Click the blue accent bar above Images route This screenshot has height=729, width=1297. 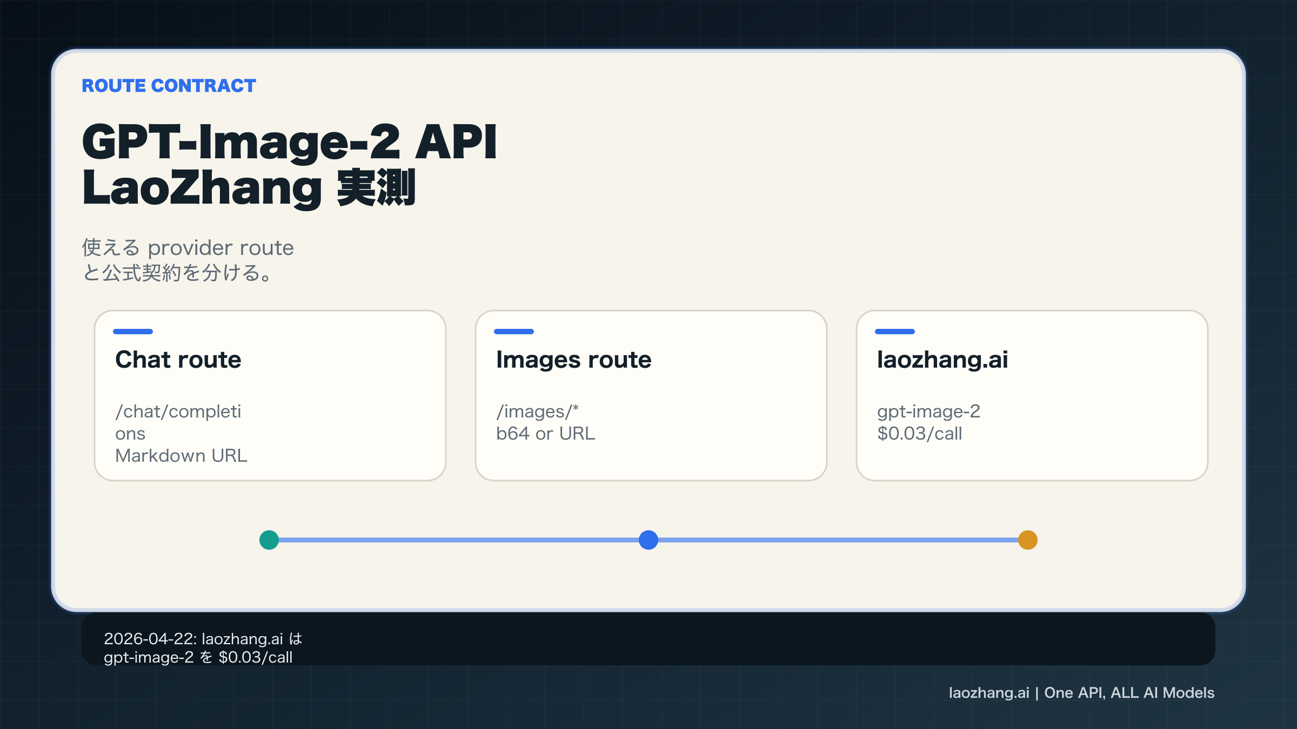514,332
